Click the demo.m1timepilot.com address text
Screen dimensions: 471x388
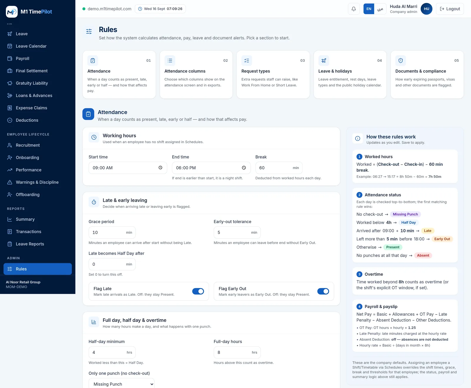click(x=110, y=9)
